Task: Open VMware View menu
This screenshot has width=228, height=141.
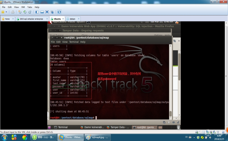Action: click(x=16, y=7)
